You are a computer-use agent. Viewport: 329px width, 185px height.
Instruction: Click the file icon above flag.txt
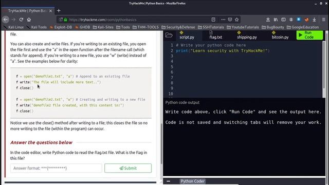tap(211, 32)
